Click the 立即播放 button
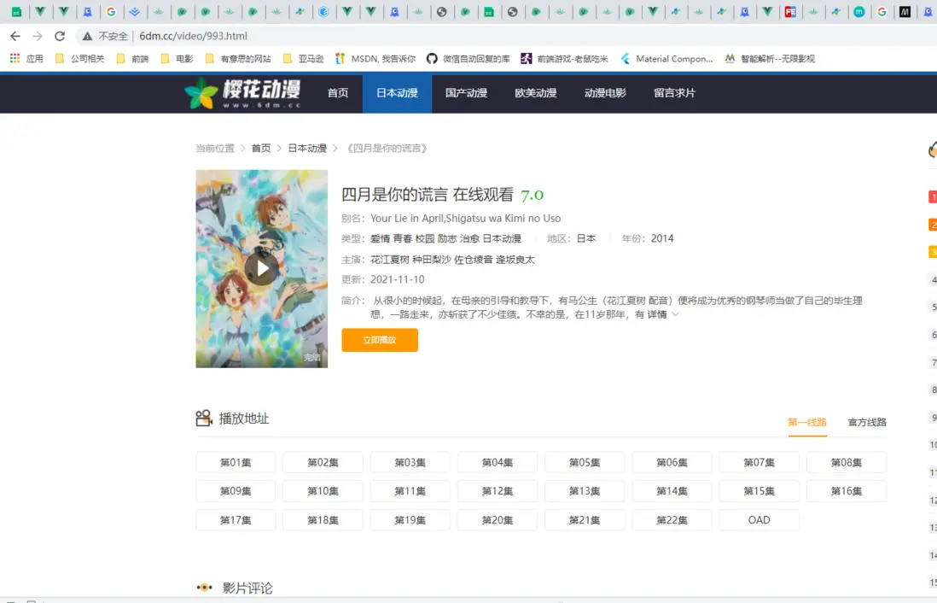 tap(379, 339)
